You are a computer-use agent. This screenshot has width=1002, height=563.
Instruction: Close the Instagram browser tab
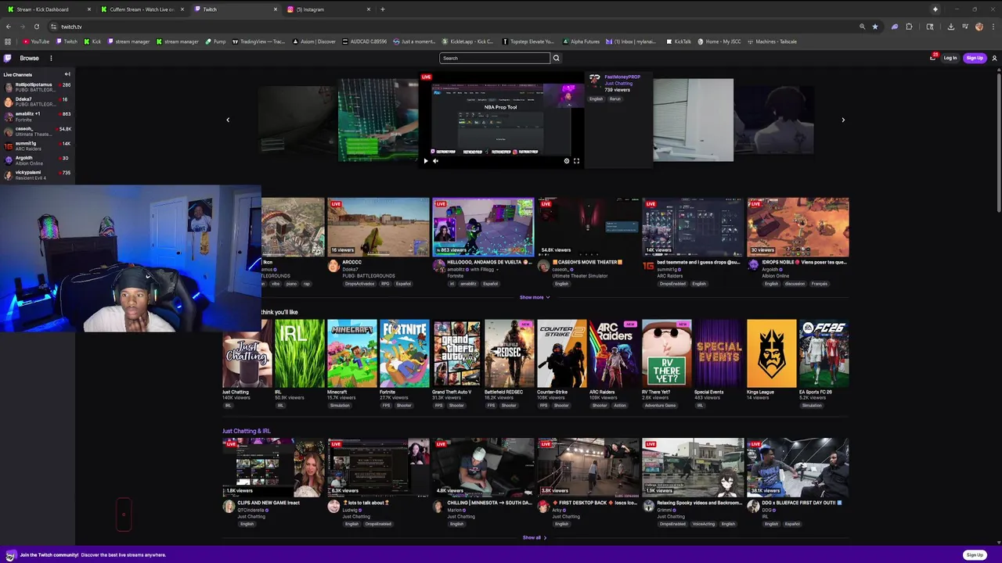[x=369, y=9]
